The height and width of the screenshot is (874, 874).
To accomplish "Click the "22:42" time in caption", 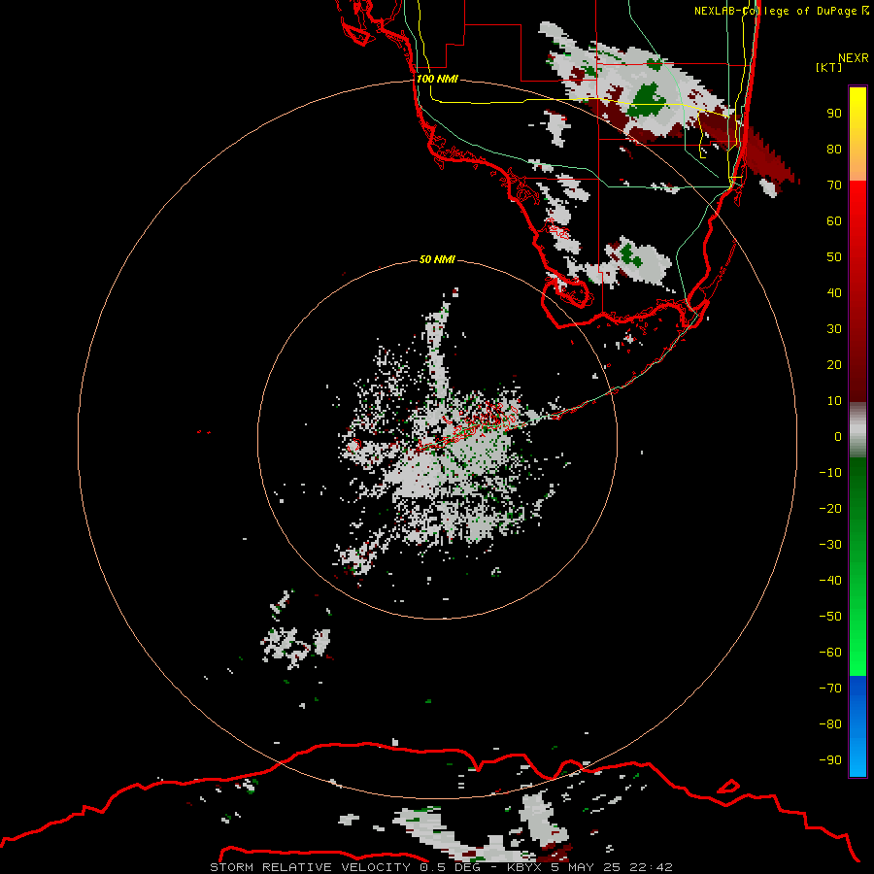I will pos(651,867).
